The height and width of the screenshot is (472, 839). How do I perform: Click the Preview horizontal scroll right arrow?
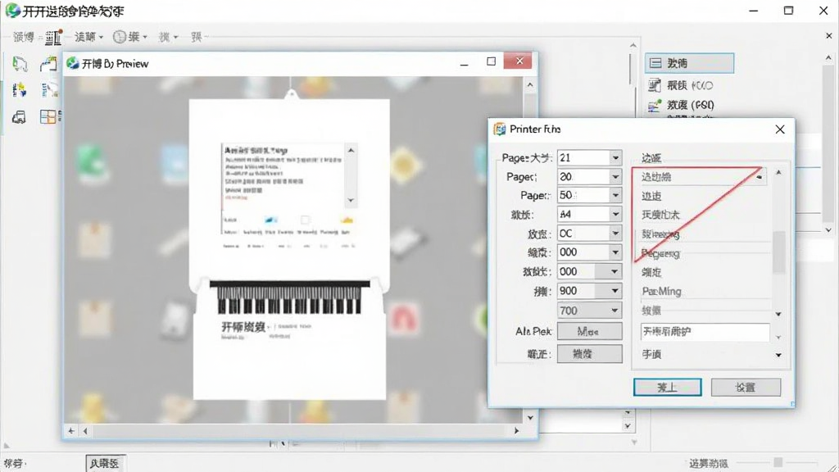(x=516, y=430)
